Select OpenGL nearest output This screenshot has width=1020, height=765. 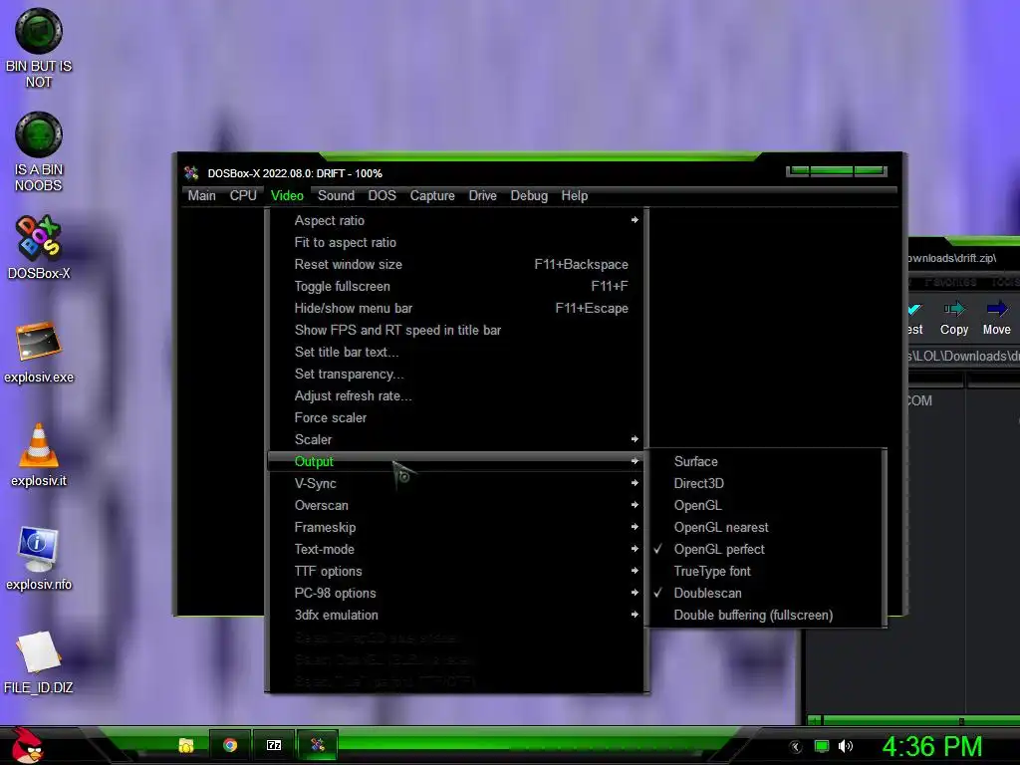[x=766, y=528]
